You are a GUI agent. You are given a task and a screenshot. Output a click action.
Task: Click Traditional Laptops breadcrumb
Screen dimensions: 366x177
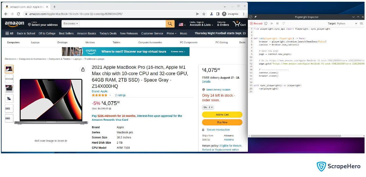tap(94, 59)
